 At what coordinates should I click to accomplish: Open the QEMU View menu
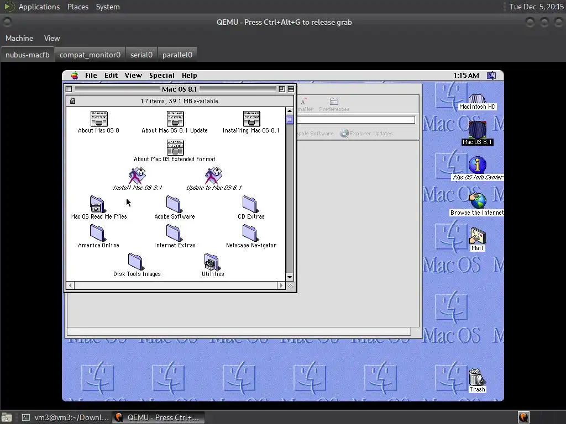click(x=52, y=38)
